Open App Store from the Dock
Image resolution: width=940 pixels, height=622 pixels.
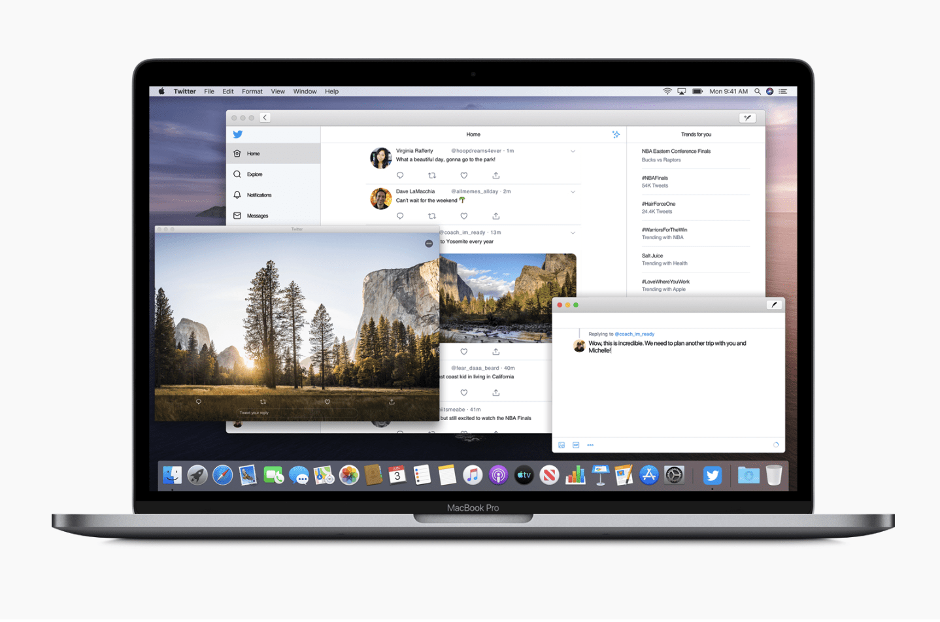(649, 475)
